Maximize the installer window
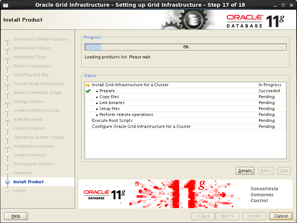Image resolution: width=297 pixels, height=223 pixels. [283, 5]
